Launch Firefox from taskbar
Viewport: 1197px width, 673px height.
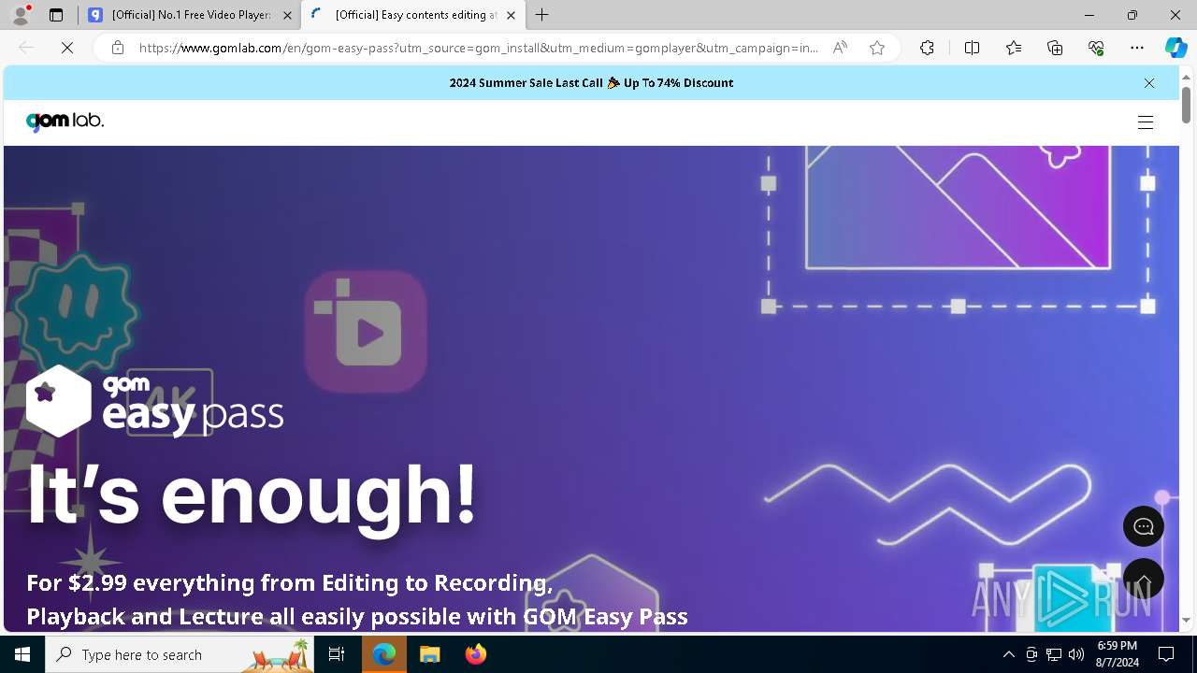[x=475, y=654]
